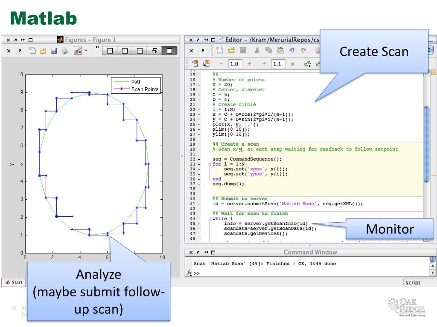
Task: Open the dropdown arrow beside the brush tool
Action: pyautogui.click(x=86, y=51)
